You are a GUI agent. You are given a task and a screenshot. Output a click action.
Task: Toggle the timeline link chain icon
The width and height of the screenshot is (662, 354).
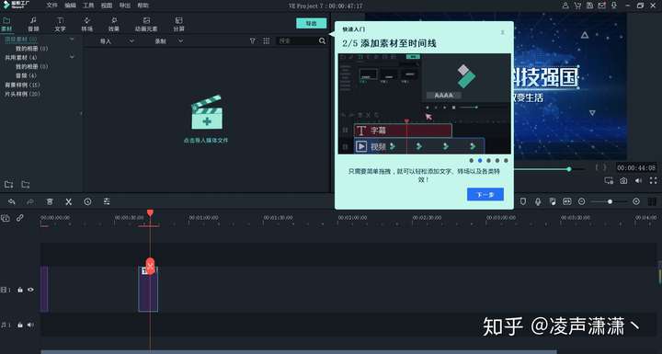pos(20,218)
